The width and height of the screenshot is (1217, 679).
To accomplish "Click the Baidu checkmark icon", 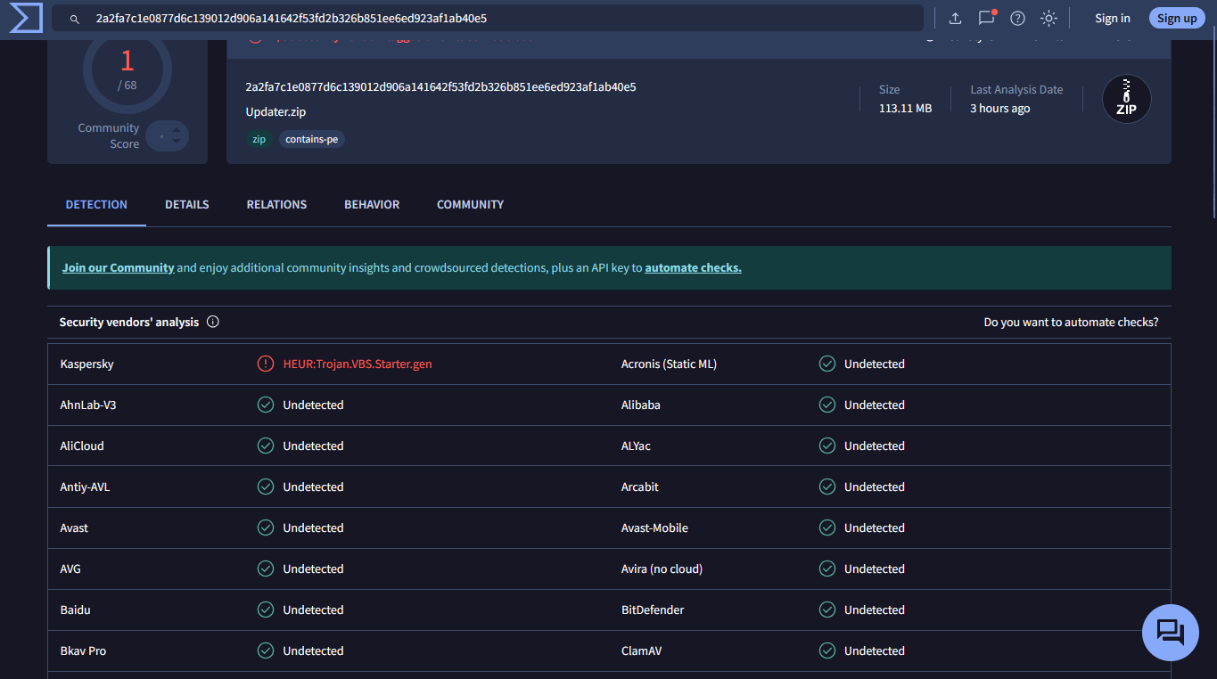I will tap(266, 609).
